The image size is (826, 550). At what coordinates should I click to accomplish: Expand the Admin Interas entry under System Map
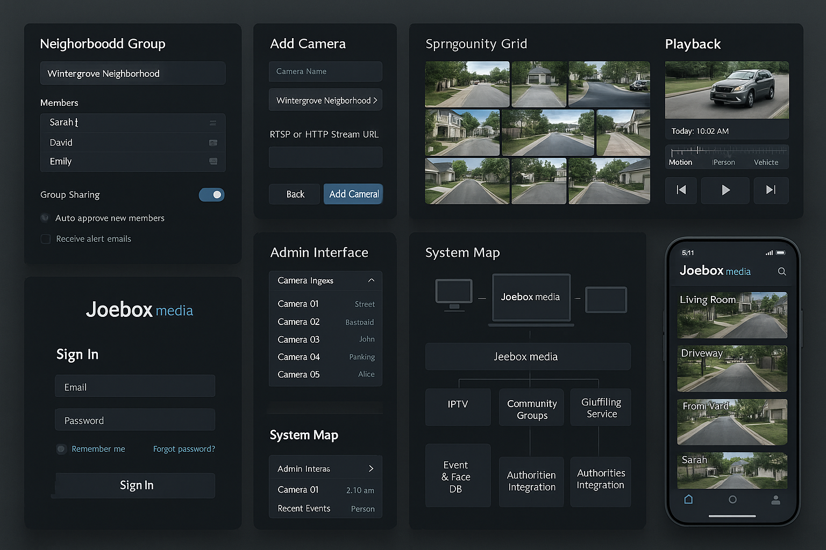tap(371, 468)
